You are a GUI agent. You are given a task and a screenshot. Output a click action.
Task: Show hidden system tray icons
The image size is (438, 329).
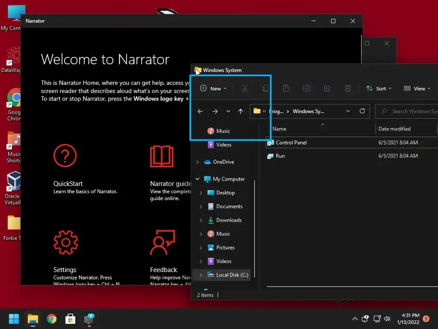pyautogui.click(x=355, y=319)
